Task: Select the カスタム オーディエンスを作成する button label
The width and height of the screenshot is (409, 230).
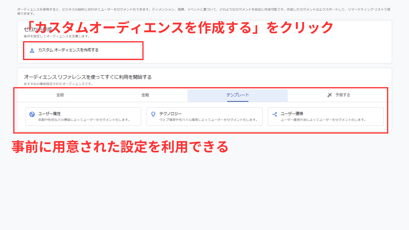Action: click(x=68, y=50)
